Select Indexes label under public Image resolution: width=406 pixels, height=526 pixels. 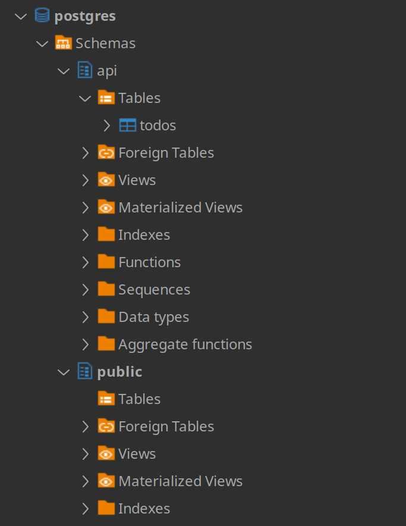144,509
